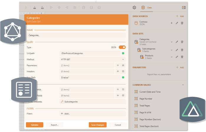Align text right in toolbar
Screen dimensions: 206x132
(67, 8)
